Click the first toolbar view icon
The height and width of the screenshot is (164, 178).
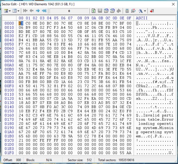pos(6,11)
